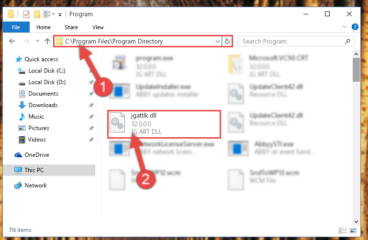
Task: Click the Search Program box
Action: click(296, 41)
